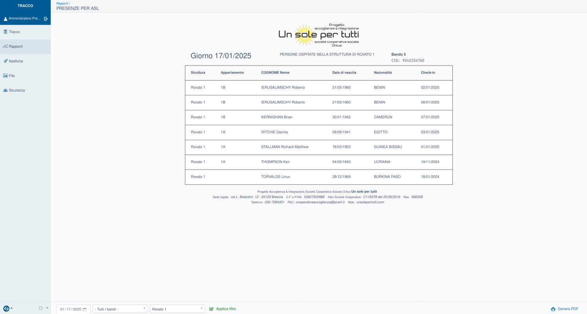Viewport: 587px width, 314px height.
Task: Click the 02/01/2025 check-in cell
Action: click(430, 88)
